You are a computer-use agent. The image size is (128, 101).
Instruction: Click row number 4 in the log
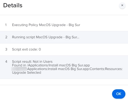click(6, 62)
